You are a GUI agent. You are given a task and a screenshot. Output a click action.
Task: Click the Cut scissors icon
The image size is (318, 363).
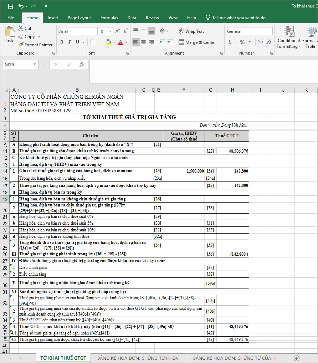(20, 28)
